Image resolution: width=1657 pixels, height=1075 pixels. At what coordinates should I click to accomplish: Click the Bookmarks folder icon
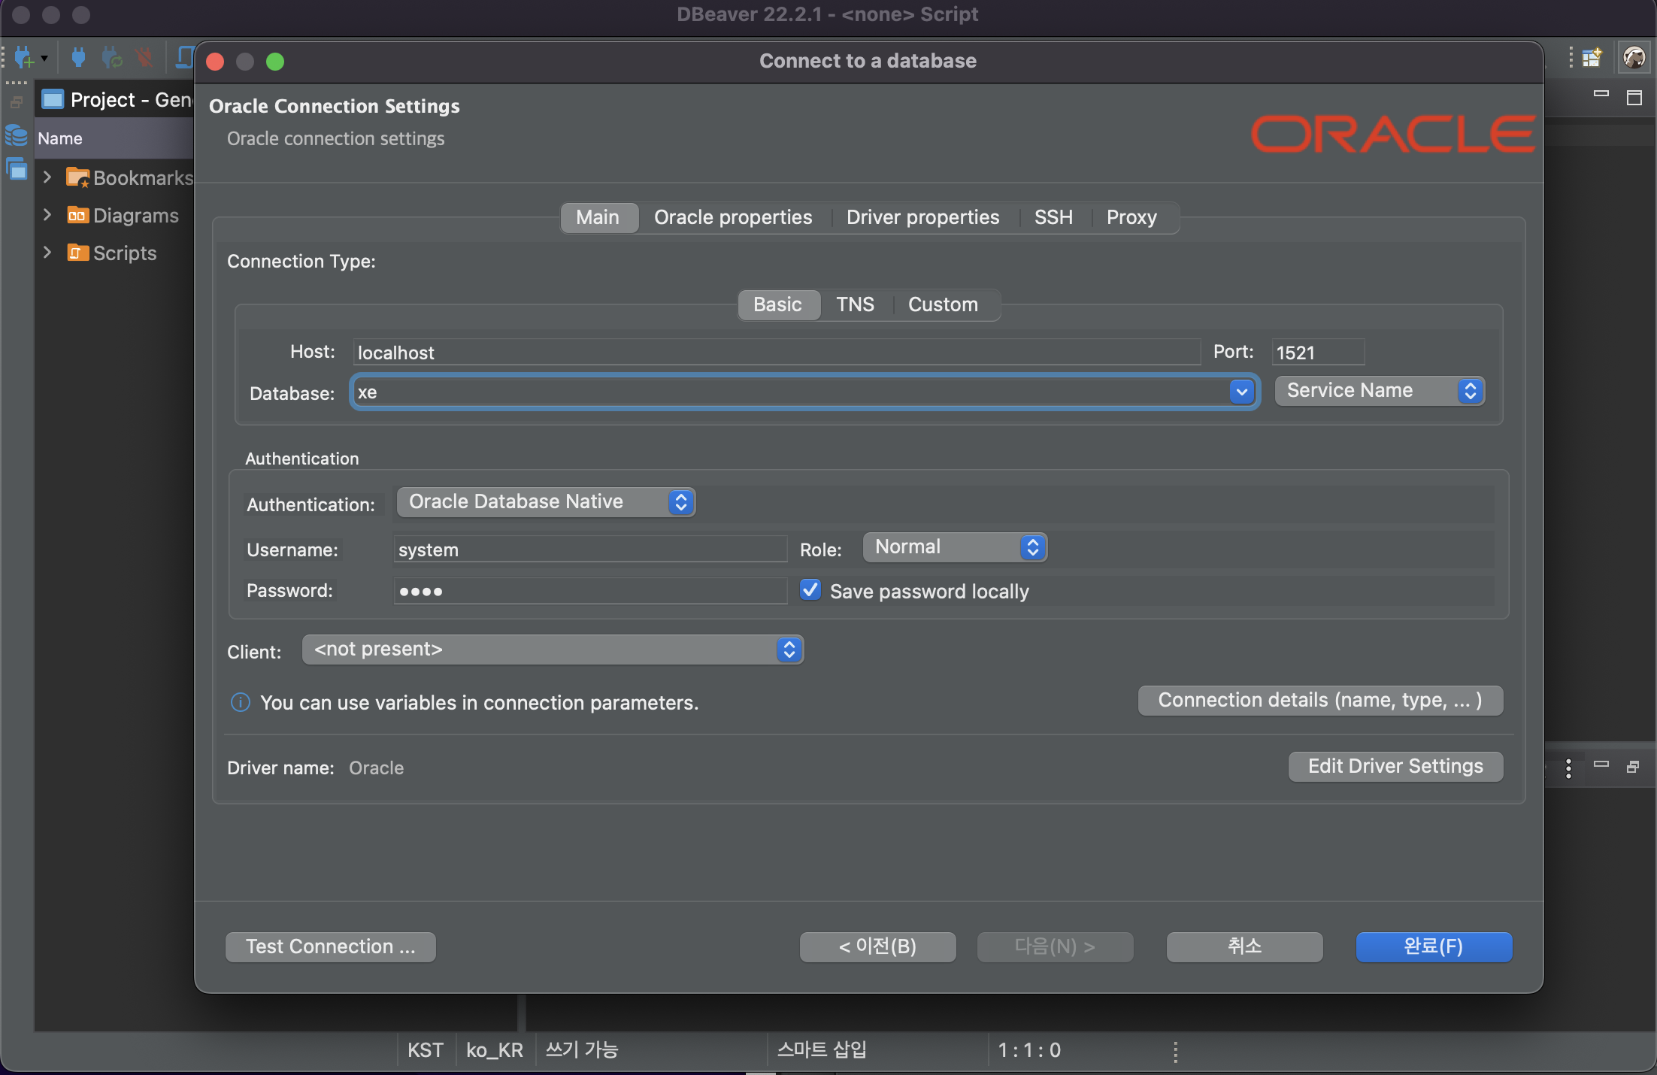click(x=77, y=177)
